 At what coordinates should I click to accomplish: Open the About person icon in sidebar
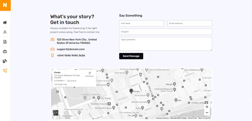pos(5,32)
